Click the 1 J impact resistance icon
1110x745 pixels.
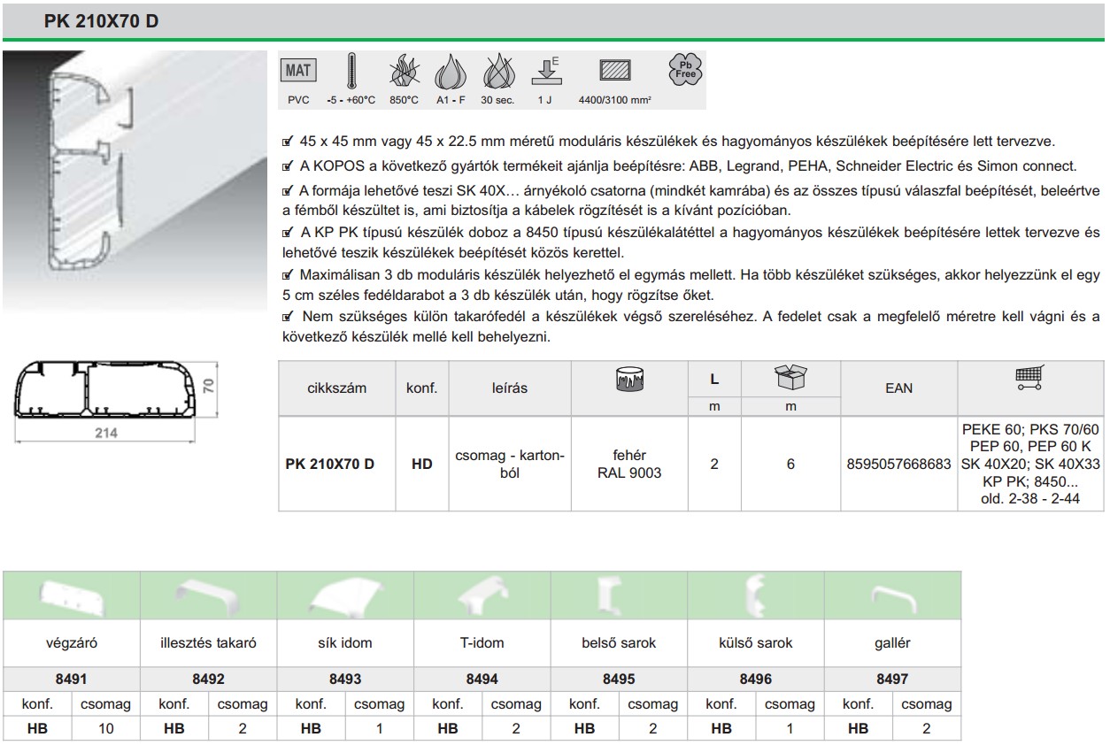(545, 72)
